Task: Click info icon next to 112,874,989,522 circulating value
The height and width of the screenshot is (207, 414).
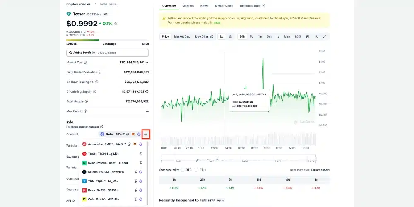Action: click(x=147, y=91)
